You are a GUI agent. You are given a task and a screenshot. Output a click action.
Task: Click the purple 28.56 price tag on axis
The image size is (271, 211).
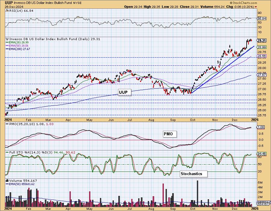click(x=261, y=56)
